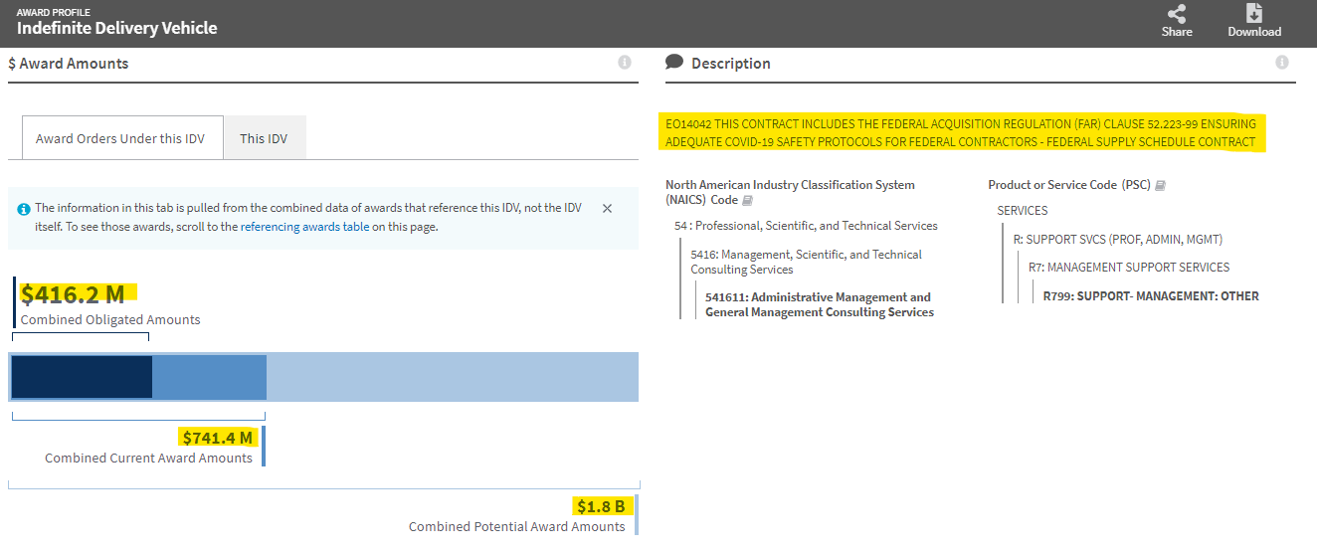Click the Combined Obligated Amounts label
The image size is (1317, 555).
(110, 320)
